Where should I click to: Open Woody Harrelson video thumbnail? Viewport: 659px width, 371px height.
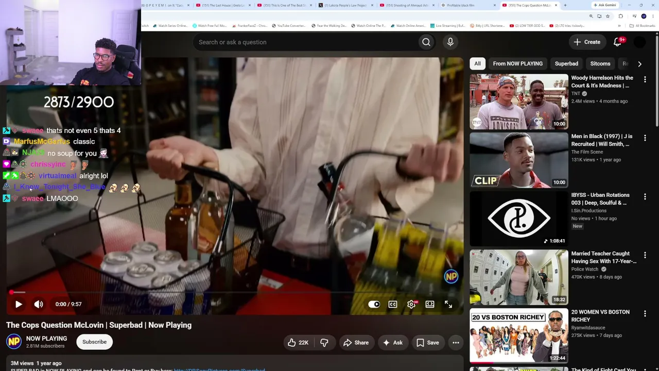coord(519,102)
